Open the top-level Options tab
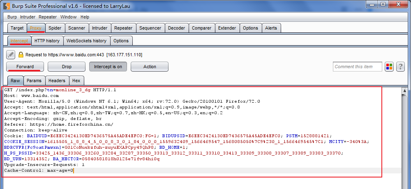 click(x=250, y=28)
